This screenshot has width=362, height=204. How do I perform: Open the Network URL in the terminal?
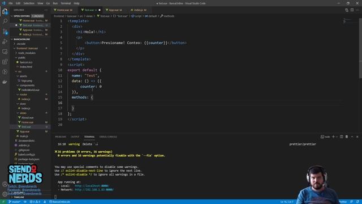94,189
